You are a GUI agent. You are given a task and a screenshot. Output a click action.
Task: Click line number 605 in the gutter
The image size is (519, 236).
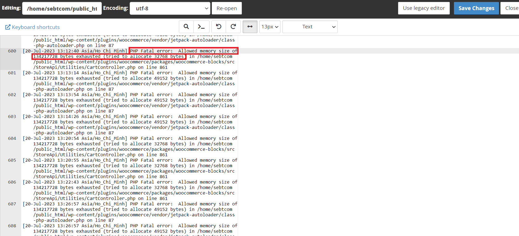click(x=12, y=160)
